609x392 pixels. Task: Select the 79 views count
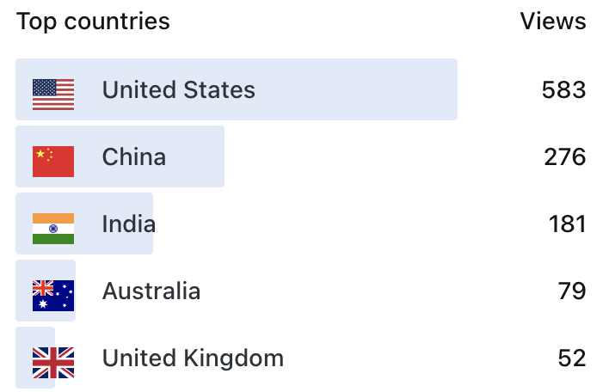tap(571, 291)
